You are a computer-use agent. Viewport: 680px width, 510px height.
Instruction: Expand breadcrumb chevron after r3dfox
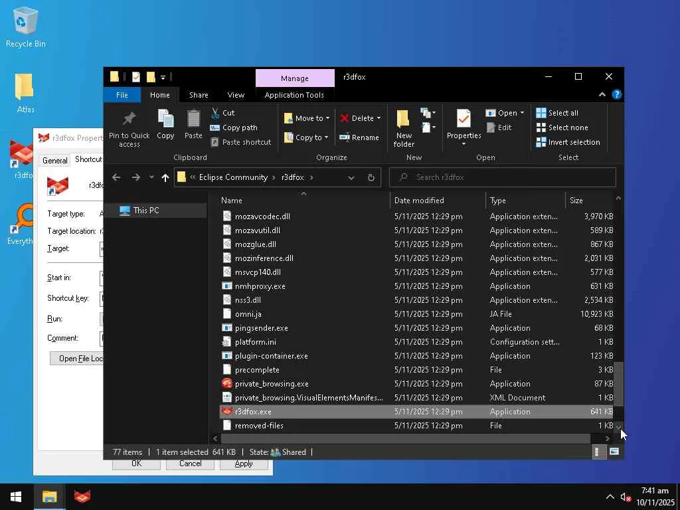click(x=311, y=177)
